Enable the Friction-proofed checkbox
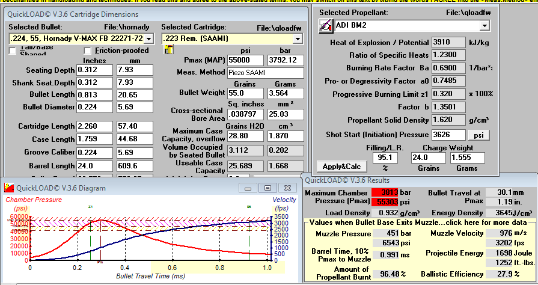 pyautogui.click(x=88, y=51)
